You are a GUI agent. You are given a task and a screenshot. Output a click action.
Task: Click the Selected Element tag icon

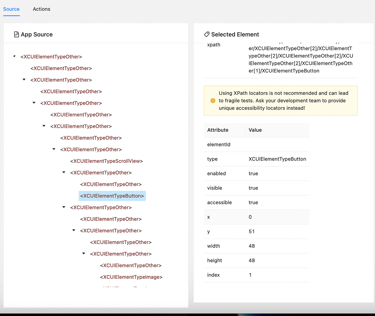[x=207, y=34]
